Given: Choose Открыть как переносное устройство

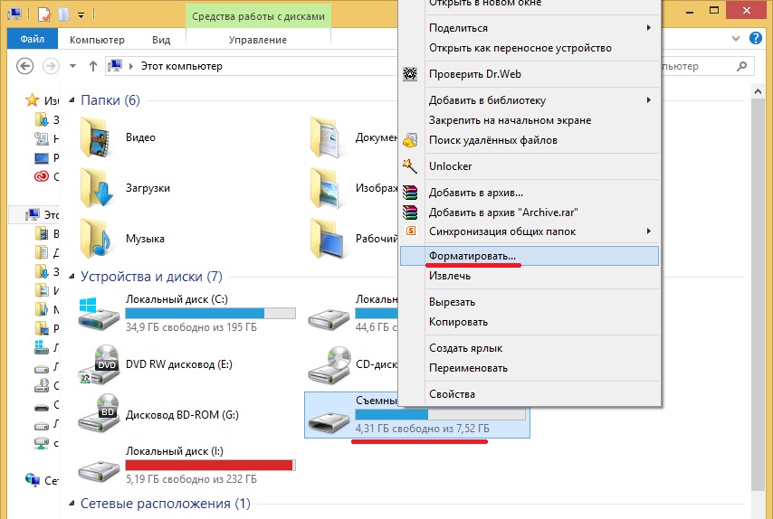Looking at the screenshot, I should (x=529, y=48).
